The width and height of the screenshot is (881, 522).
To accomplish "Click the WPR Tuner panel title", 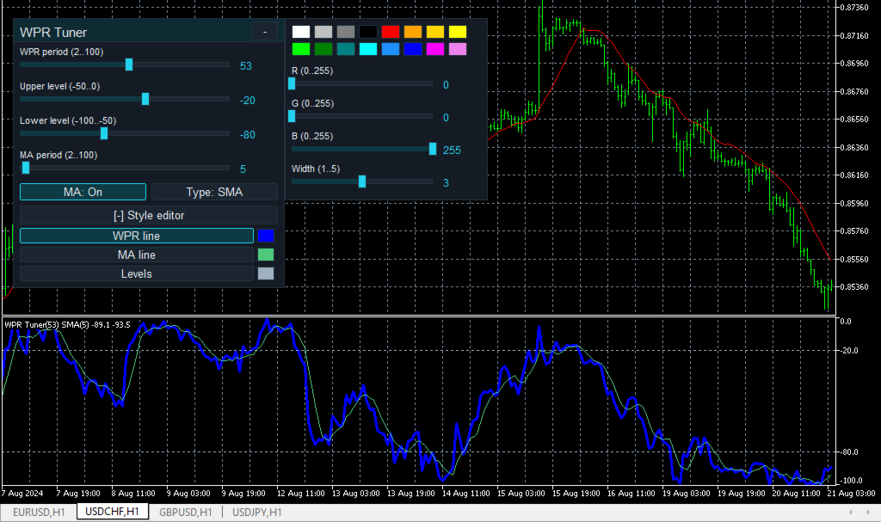I will coord(53,32).
